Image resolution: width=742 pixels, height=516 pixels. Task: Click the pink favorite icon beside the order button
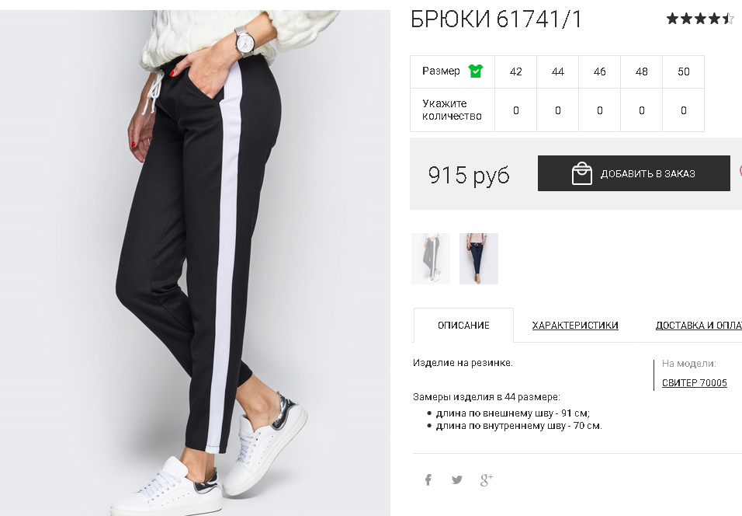740,171
